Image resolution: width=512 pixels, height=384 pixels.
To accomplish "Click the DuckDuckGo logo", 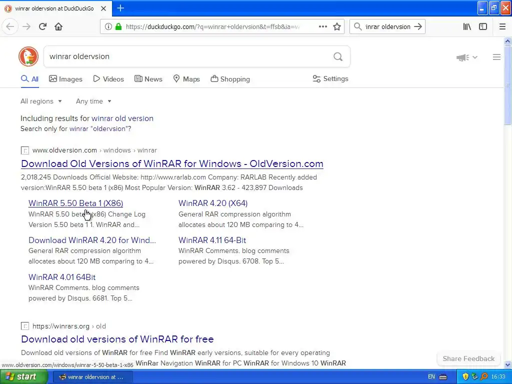I will (28, 56).
